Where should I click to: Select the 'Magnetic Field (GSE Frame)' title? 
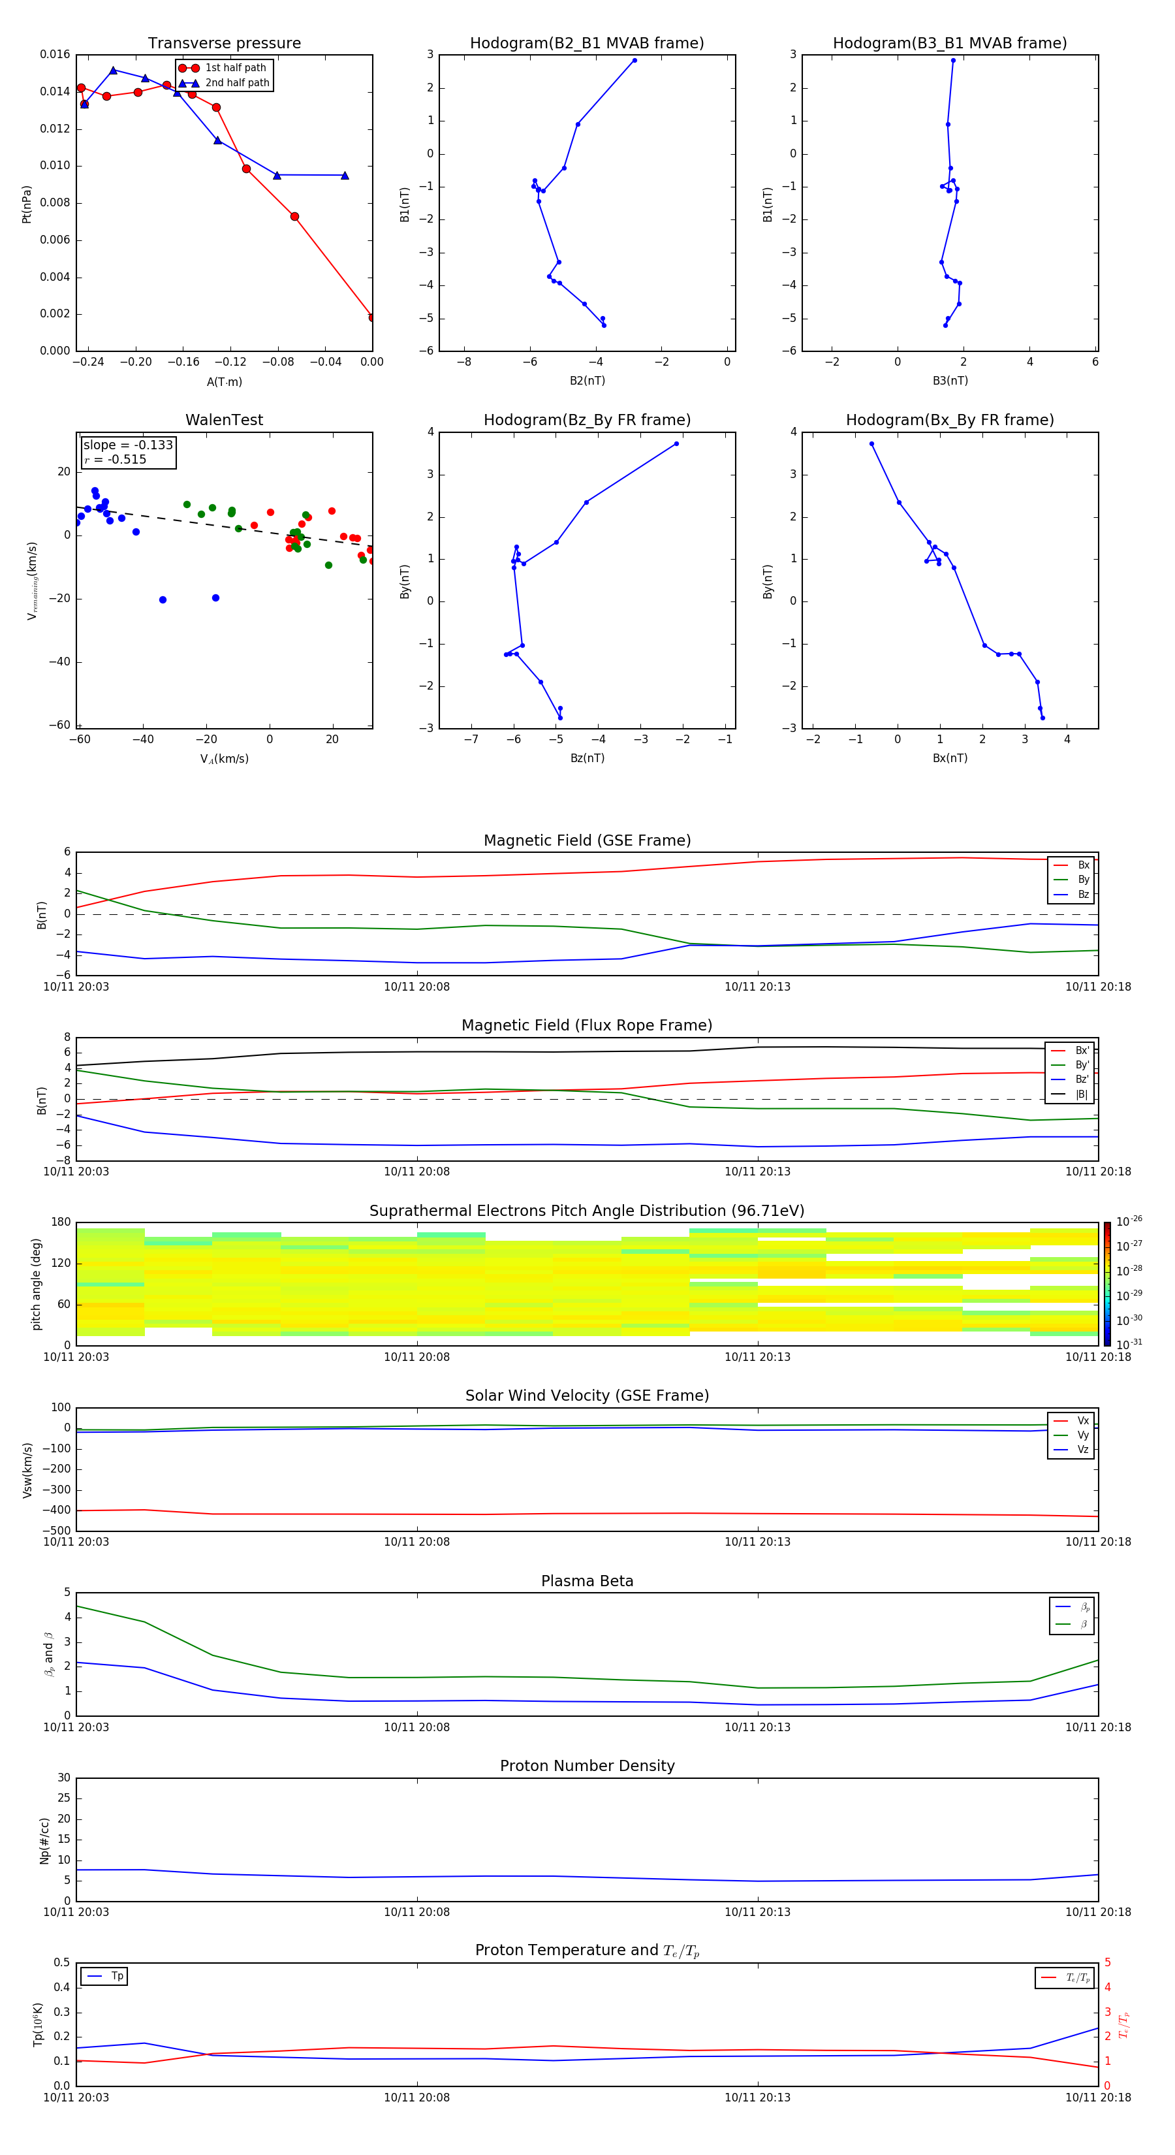click(x=587, y=840)
